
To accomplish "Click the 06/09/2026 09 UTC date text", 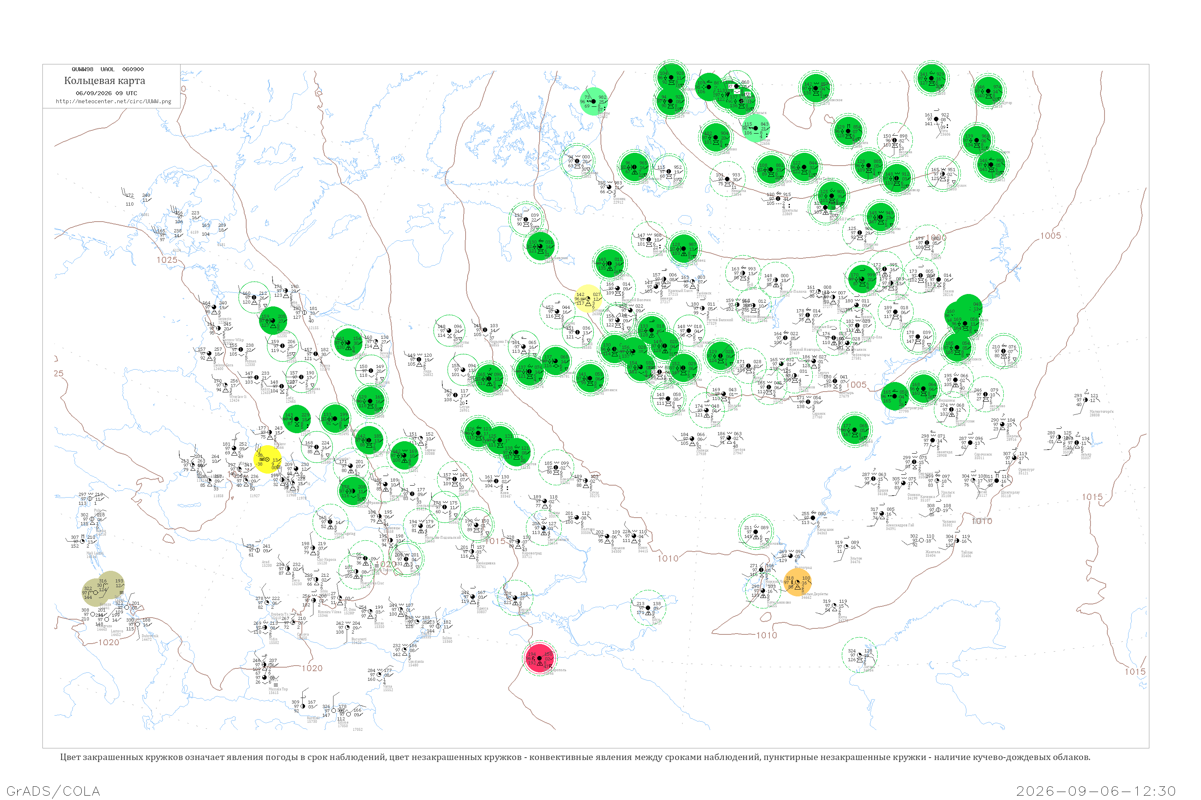I will (106, 93).
